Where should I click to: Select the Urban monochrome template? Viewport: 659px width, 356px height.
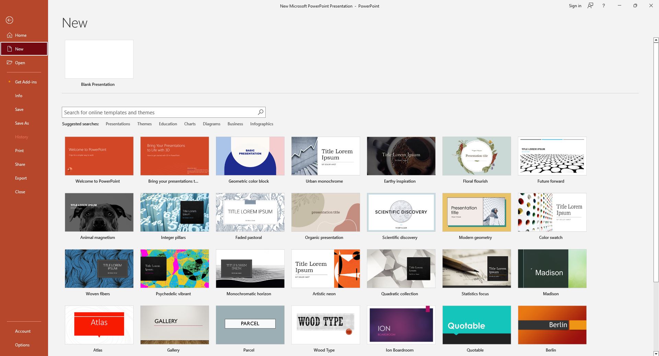point(326,156)
